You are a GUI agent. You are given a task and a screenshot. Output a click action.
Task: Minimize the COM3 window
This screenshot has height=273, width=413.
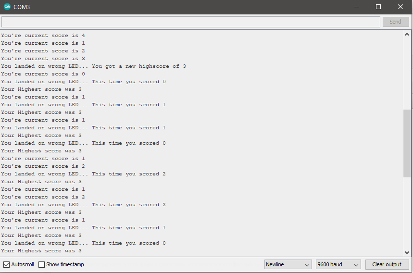click(357, 7)
